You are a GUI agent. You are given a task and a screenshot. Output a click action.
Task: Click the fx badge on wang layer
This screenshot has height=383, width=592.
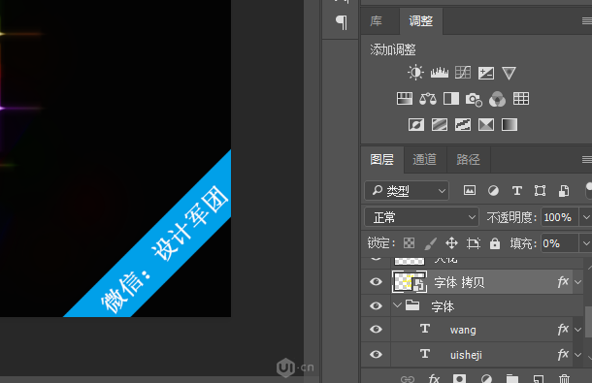tap(563, 330)
